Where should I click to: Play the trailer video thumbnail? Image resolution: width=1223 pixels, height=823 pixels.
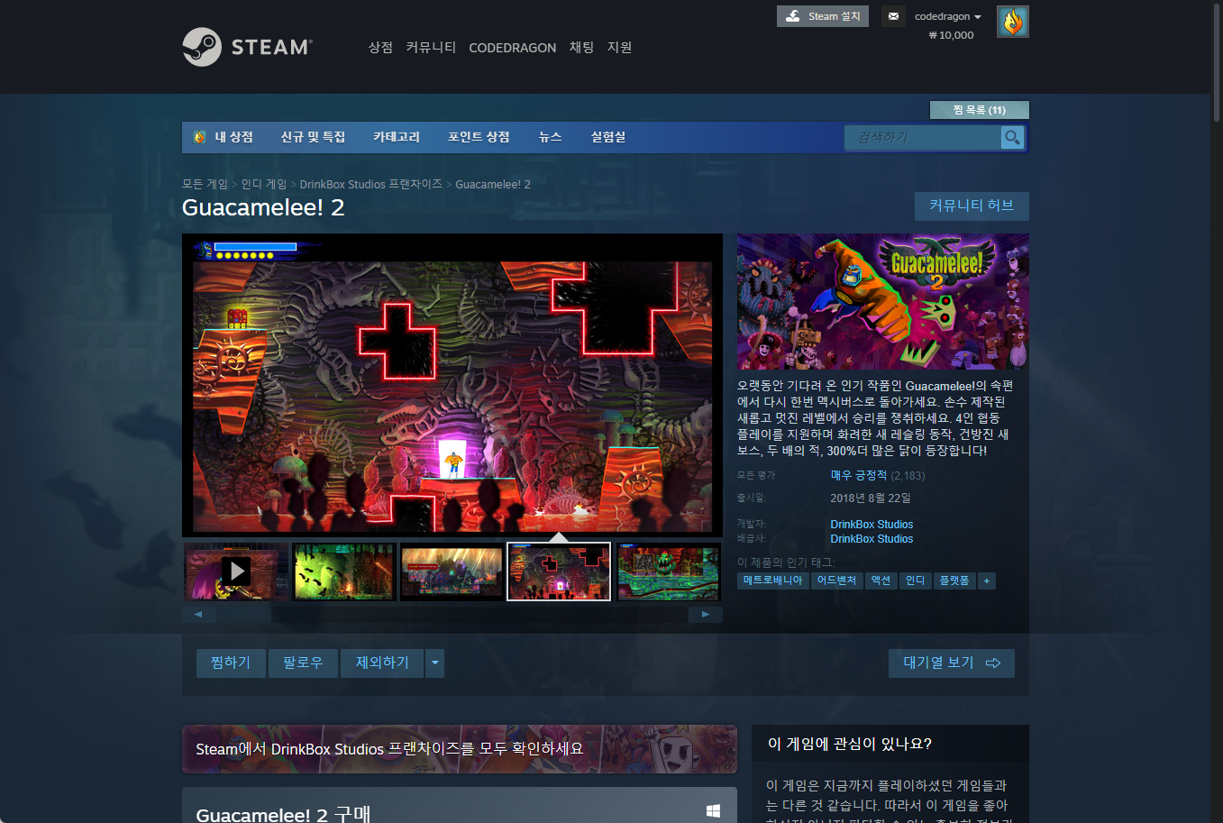coord(236,572)
